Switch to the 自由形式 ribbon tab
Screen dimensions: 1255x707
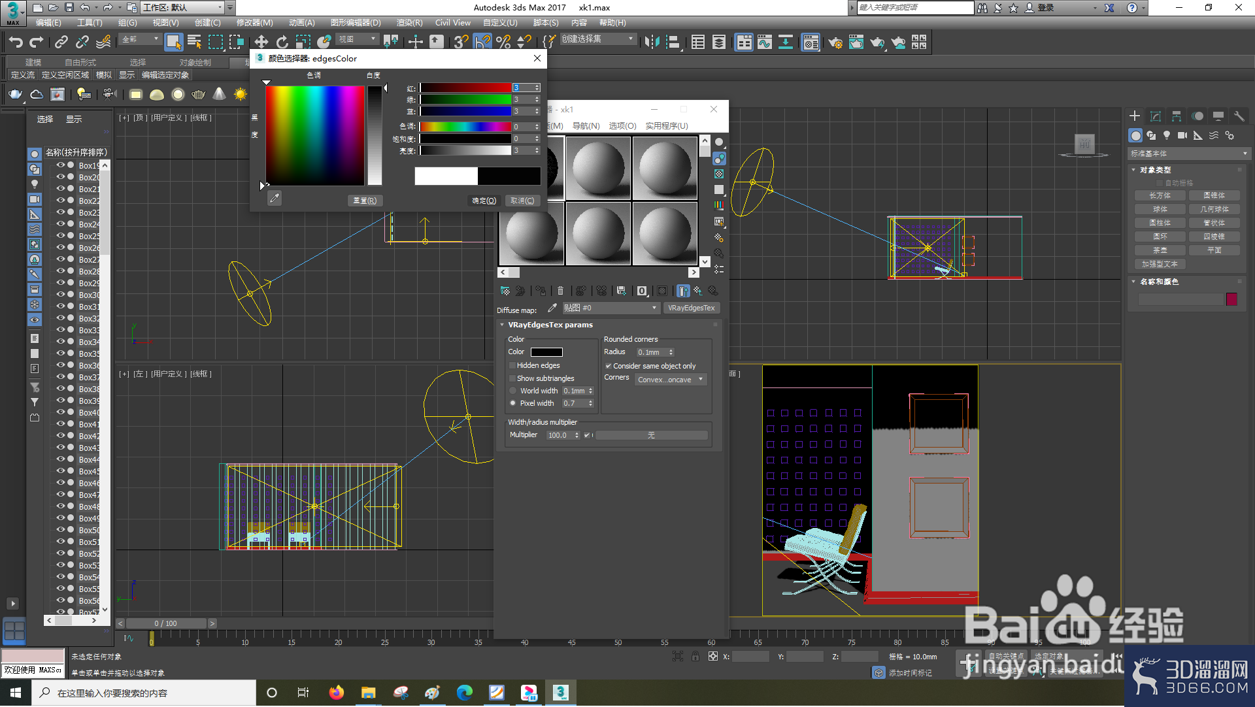(x=80, y=63)
